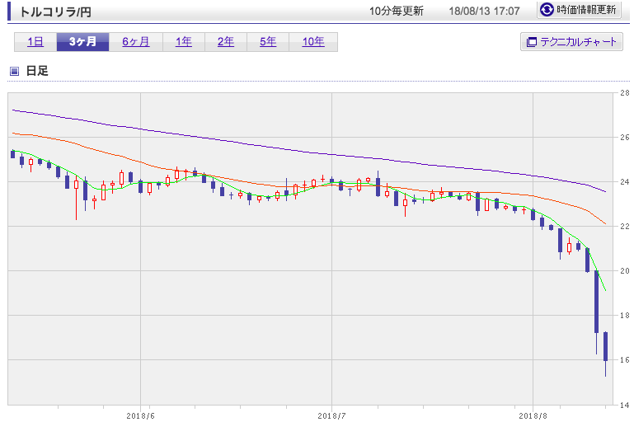Click the 日足 heading text
The height and width of the screenshot is (422, 634).
(x=37, y=71)
